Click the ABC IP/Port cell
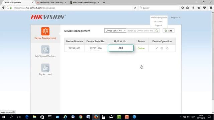214x120 pixels. tap(121, 48)
